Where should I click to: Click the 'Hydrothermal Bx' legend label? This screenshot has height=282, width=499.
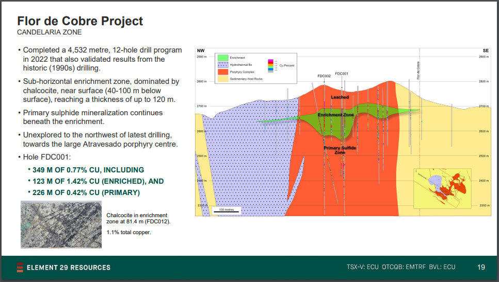pos(241,65)
